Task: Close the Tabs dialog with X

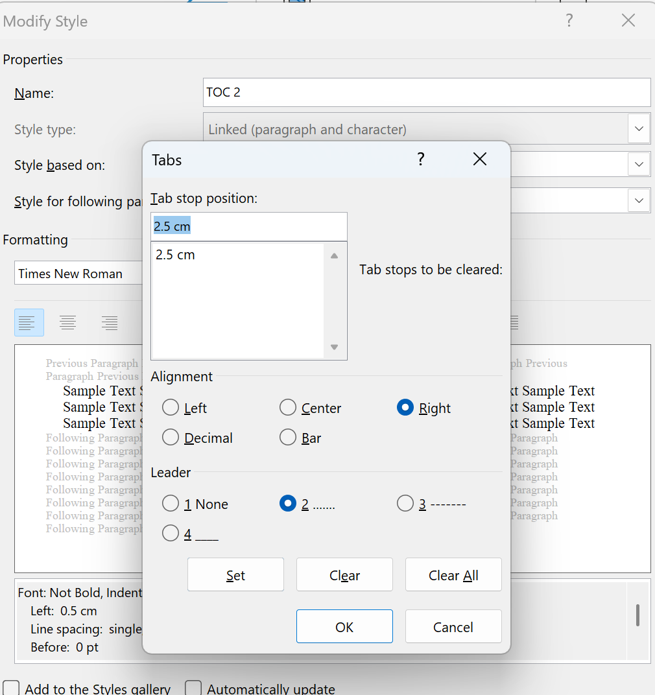Action: point(479,159)
